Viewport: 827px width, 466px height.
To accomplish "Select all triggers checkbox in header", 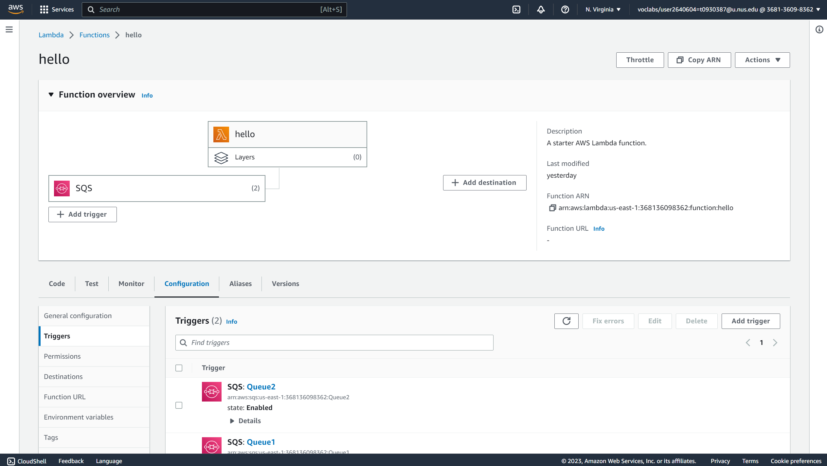I will coord(179,368).
